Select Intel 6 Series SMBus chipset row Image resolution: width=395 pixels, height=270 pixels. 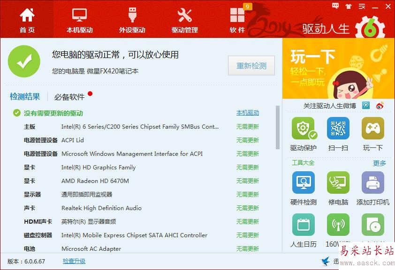(x=141, y=127)
